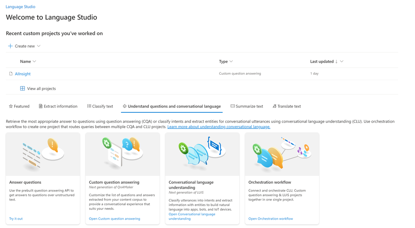Click the Try it out link

click(16, 219)
